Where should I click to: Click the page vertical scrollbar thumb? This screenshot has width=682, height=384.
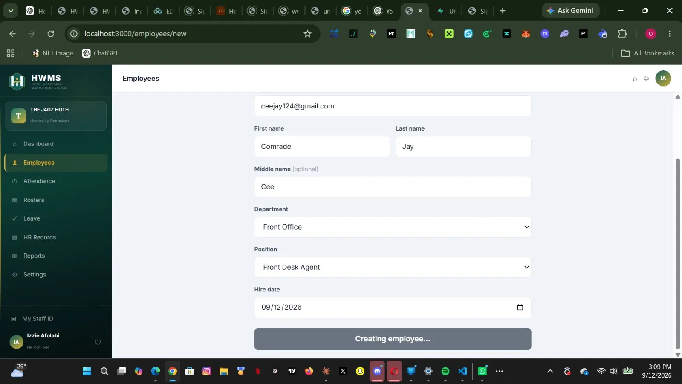tap(678, 253)
